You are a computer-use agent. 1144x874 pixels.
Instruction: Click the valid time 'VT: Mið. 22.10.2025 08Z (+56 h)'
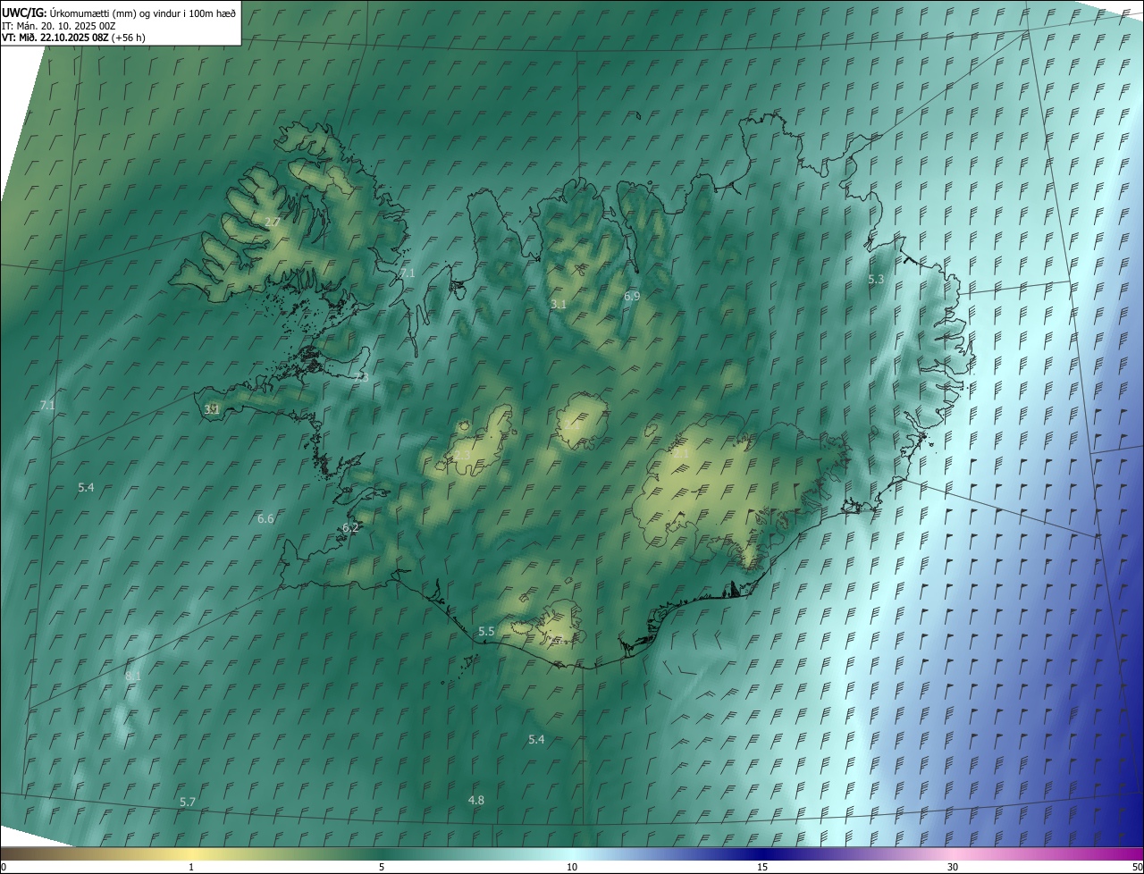73,38
